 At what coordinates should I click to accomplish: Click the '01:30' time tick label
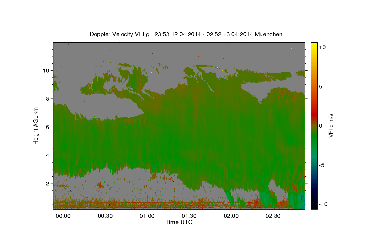coord(189,216)
